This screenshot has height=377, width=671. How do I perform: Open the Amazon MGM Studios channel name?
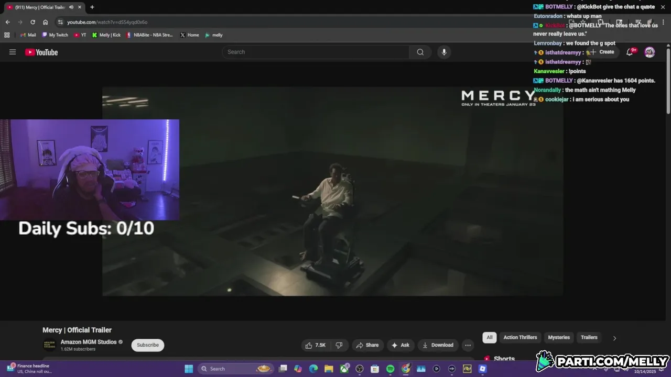click(x=89, y=342)
